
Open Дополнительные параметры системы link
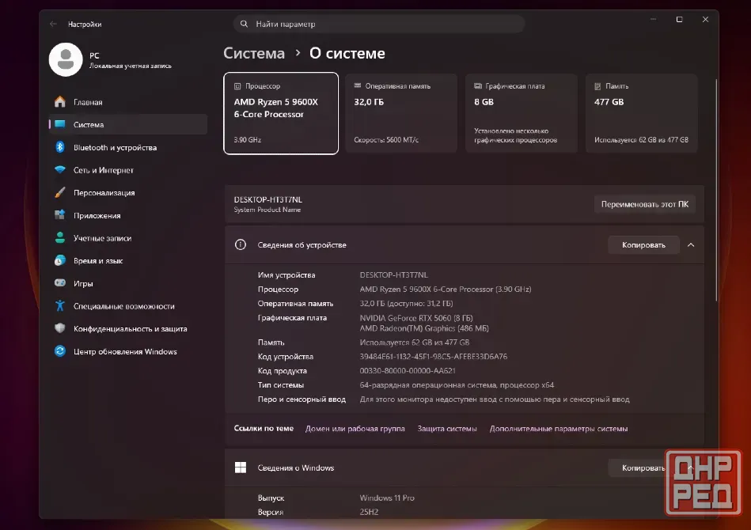[559, 429]
